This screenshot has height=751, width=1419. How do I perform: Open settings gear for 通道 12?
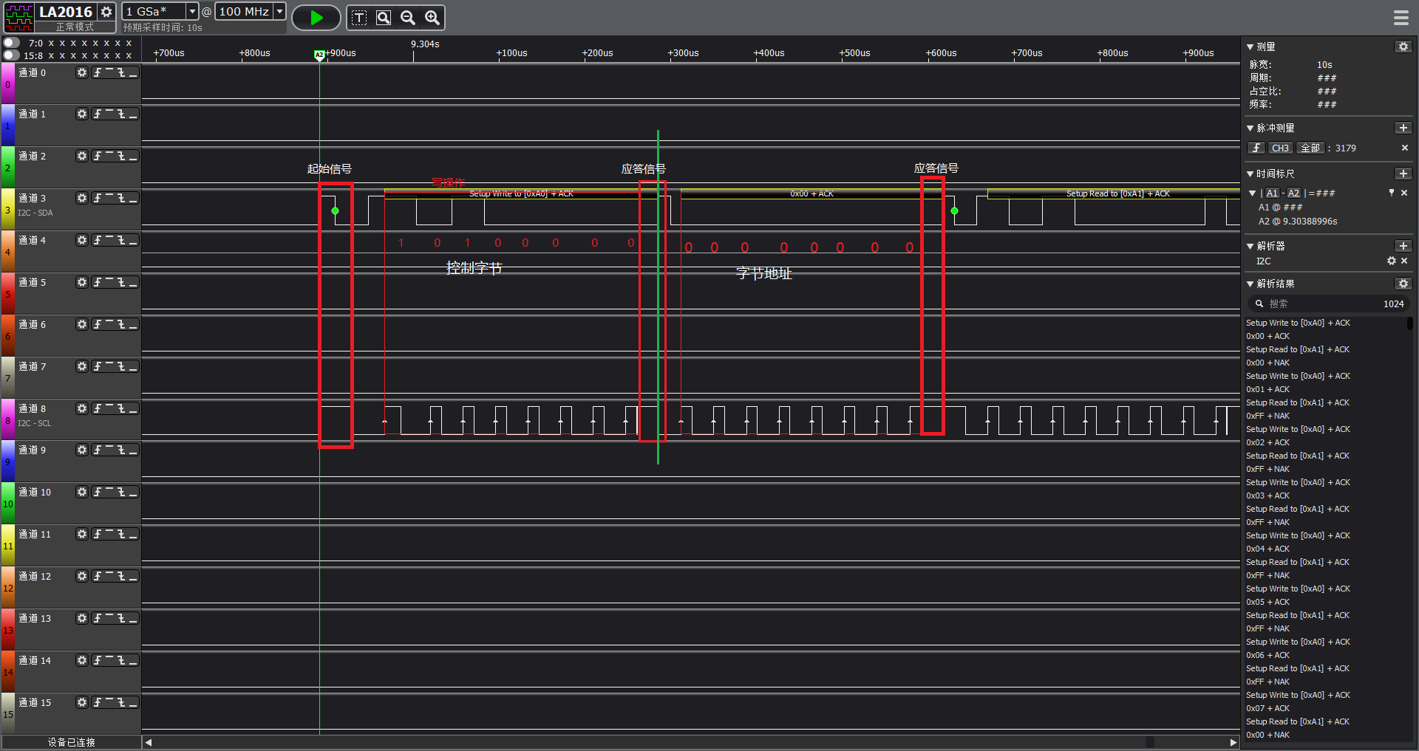coord(82,576)
